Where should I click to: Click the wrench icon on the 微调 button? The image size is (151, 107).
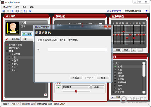pos(113,97)
